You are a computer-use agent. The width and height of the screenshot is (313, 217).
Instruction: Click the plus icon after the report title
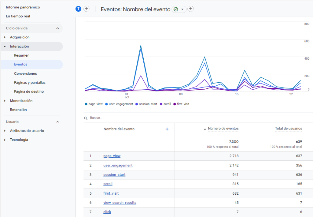coord(190,9)
